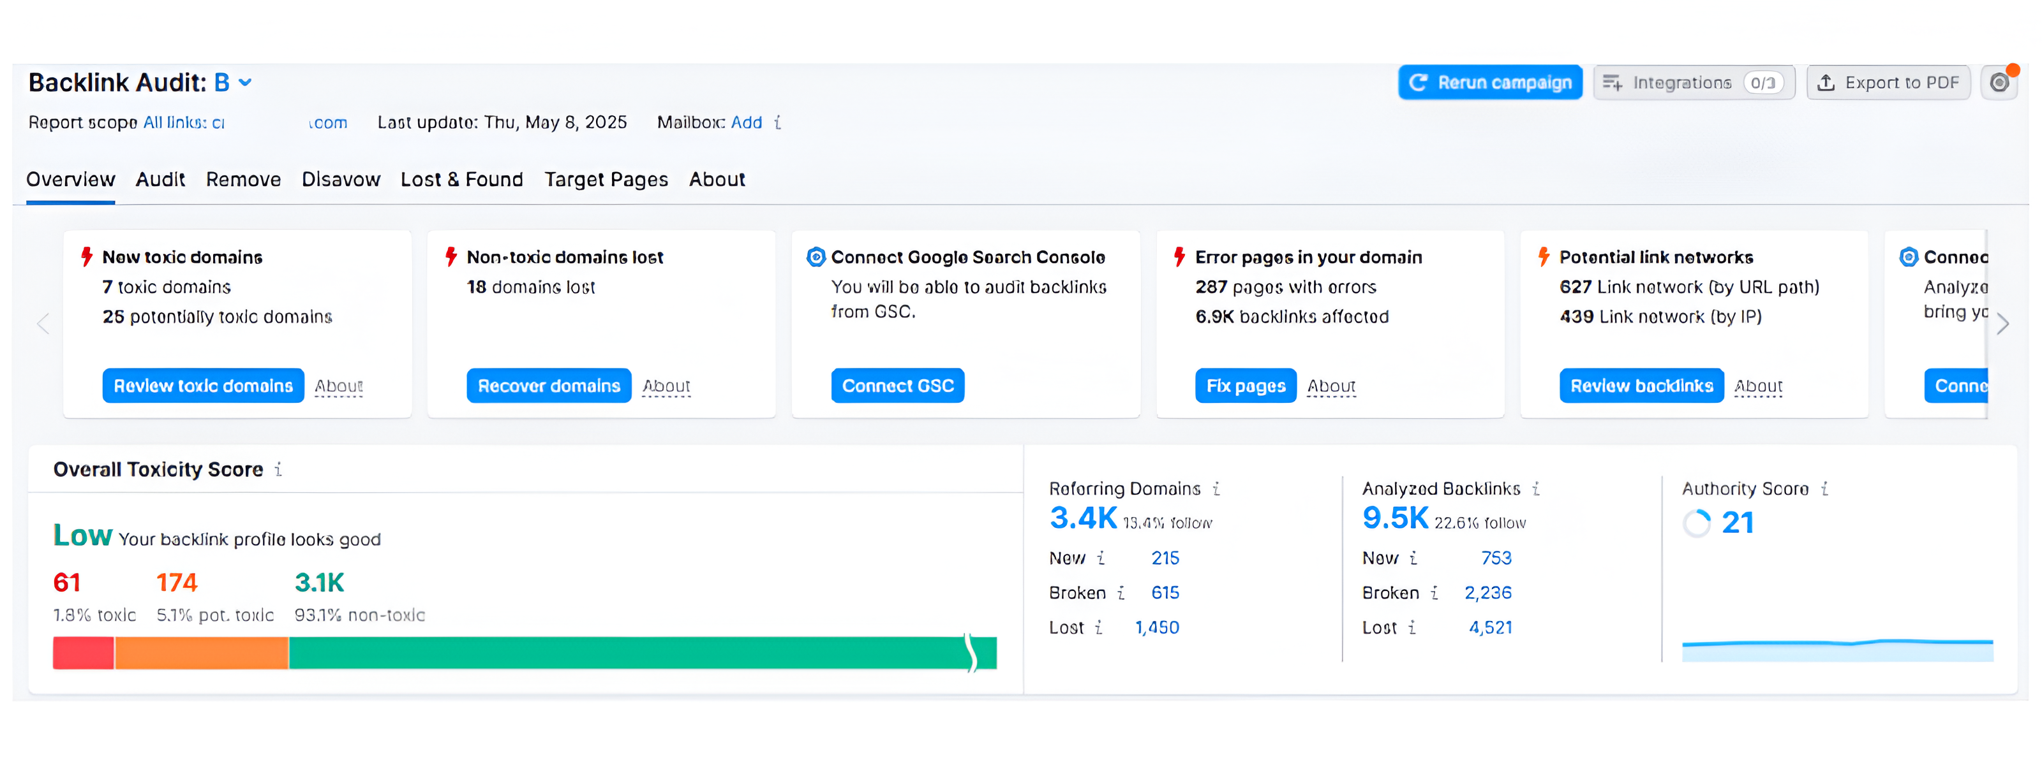Click info icon next to Referring Domains
This screenshot has width=2042, height=765.
[x=1216, y=490]
